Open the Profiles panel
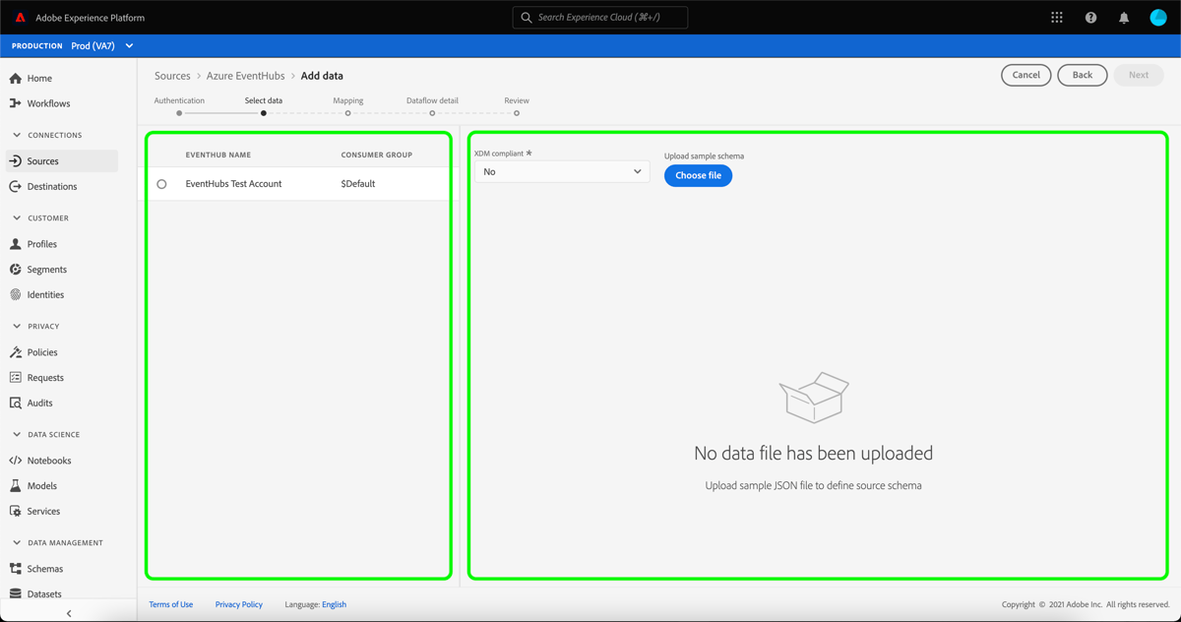Image resolution: width=1181 pixels, height=622 pixels. [x=44, y=243]
